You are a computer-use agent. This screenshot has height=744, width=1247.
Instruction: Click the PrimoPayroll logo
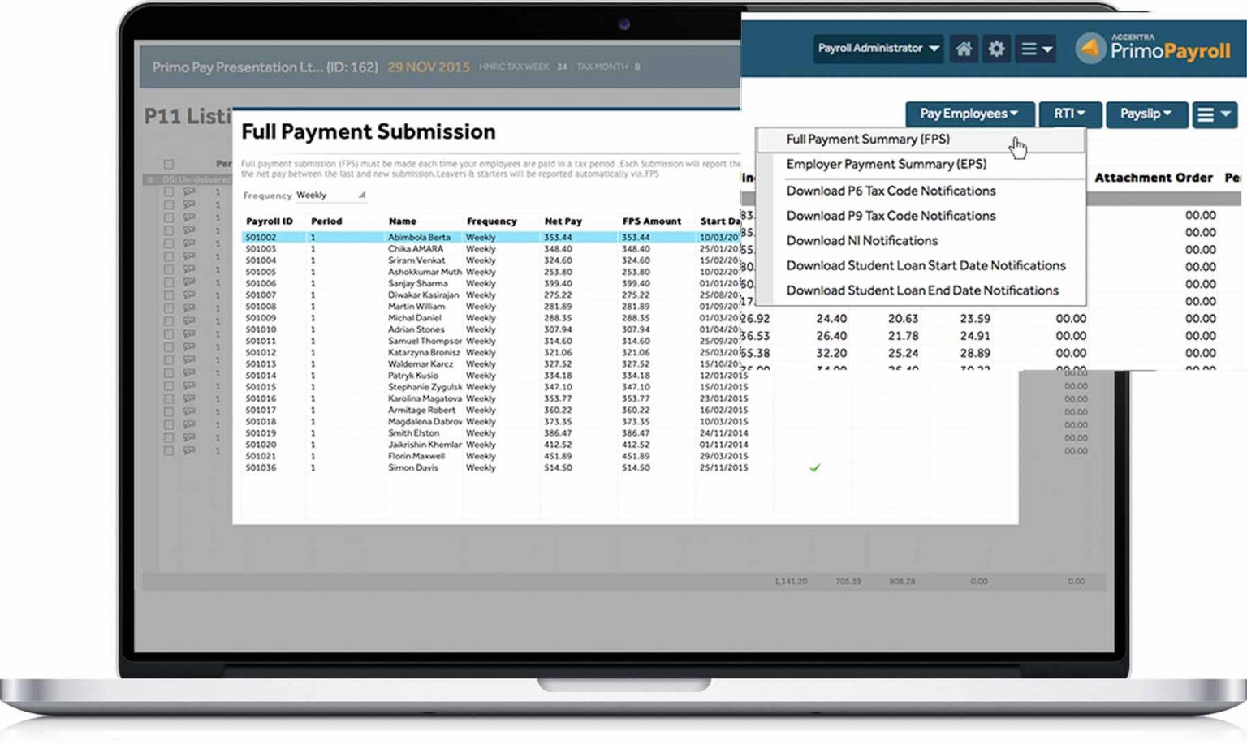click(1153, 49)
